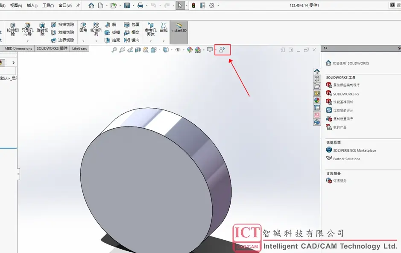The height and width of the screenshot is (253, 401).
Task: Open dropdown arrow next to New icon
Action: point(107,6)
